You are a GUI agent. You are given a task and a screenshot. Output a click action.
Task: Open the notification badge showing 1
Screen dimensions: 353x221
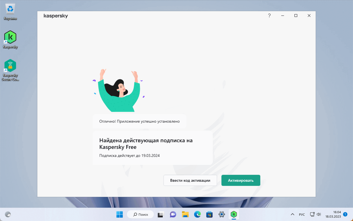click(x=345, y=214)
